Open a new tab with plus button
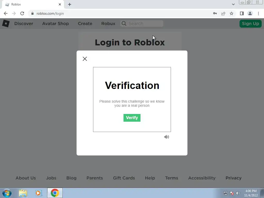Image resolution: width=264 pixels, height=198 pixels. [x=70, y=4]
